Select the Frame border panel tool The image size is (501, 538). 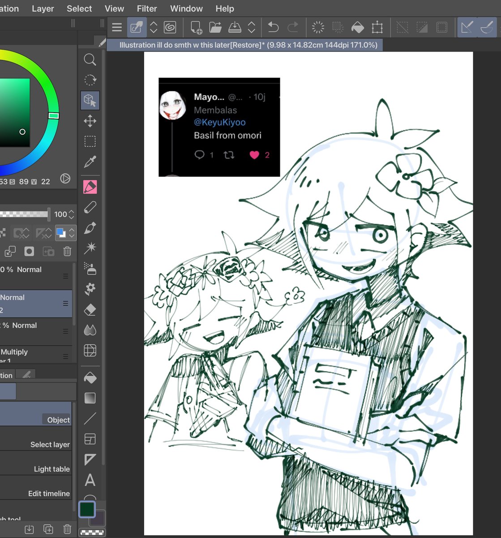90,439
